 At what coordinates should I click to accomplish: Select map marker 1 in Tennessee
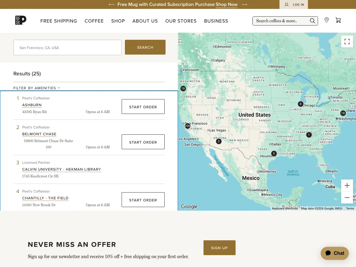309,135
